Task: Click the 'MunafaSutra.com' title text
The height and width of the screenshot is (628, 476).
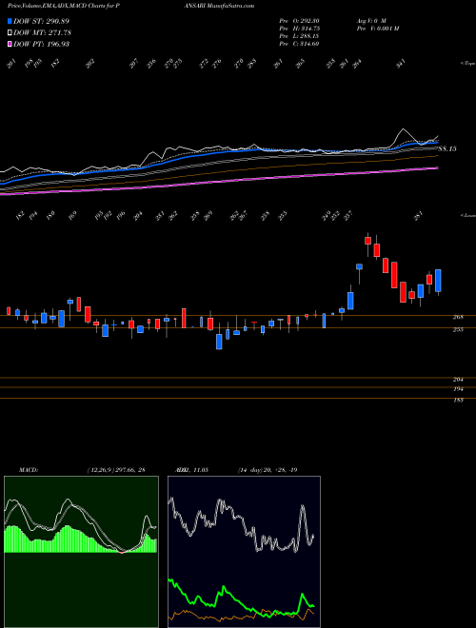Action: tap(229, 6)
